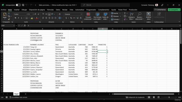Expand the Formato cells dropdown
Screen dimensions: 182x102
[119, 19]
